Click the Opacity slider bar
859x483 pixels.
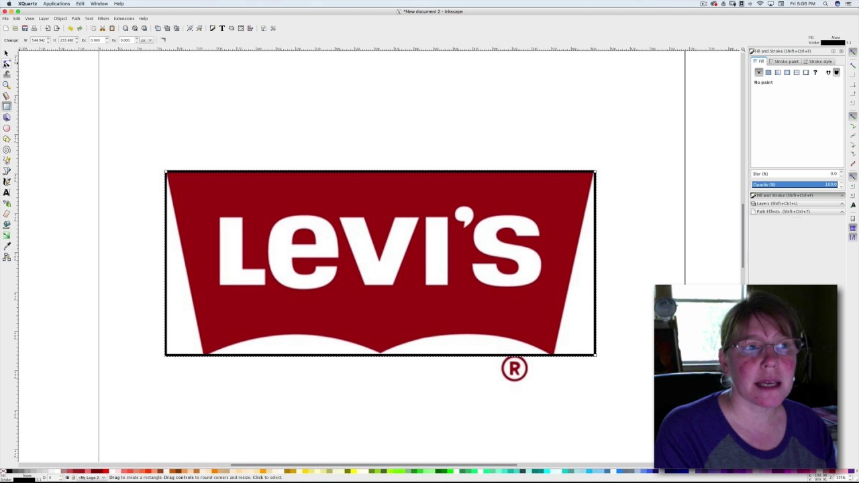point(795,184)
